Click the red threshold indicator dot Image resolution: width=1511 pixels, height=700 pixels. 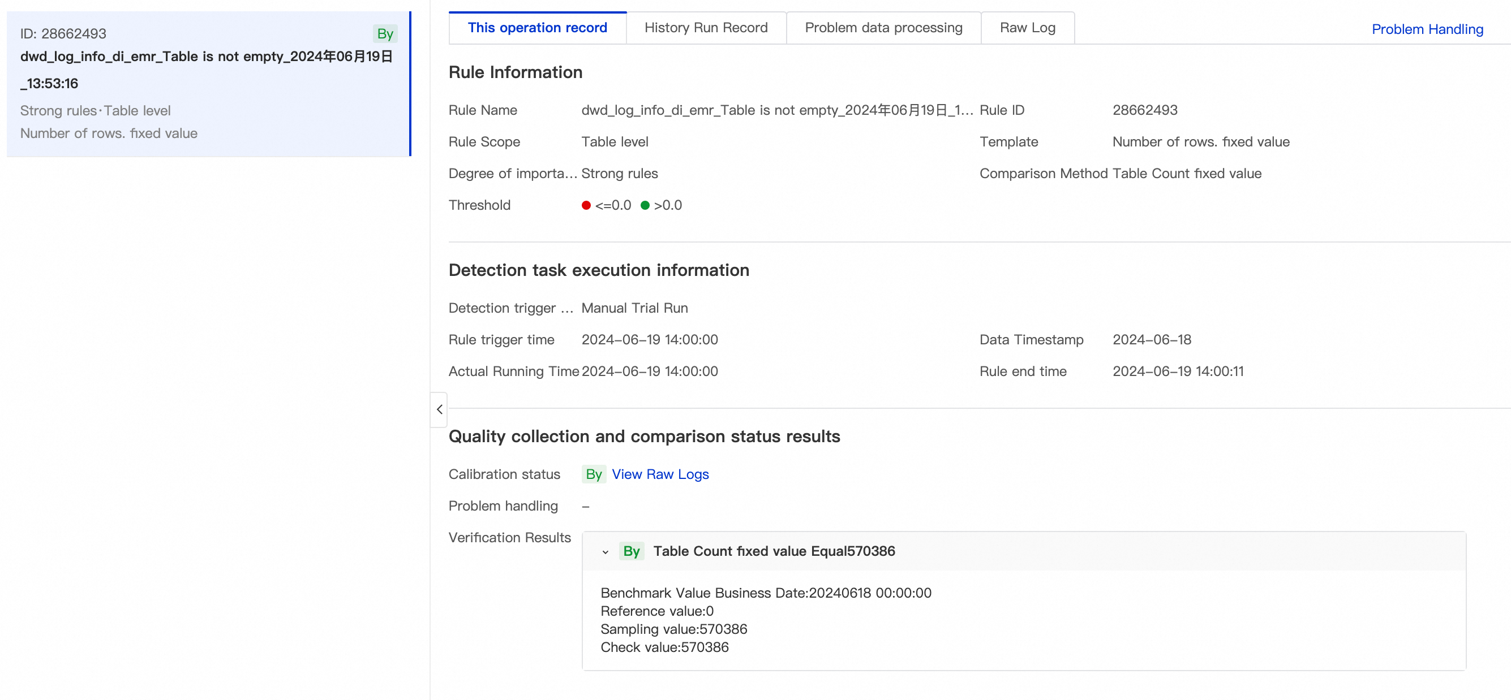[585, 205]
